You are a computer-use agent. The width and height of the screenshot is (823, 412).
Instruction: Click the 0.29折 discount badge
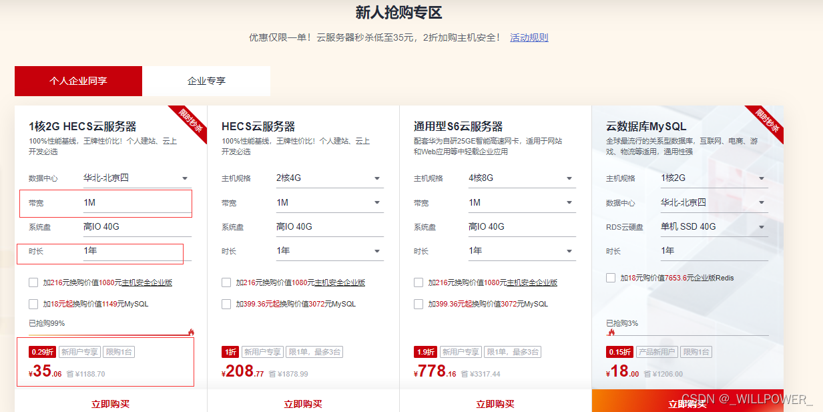point(42,352)
